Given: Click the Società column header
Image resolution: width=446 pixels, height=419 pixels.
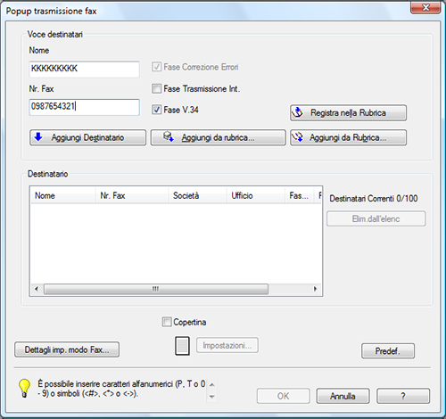Looking at the screenshot, I should point(197,195).
